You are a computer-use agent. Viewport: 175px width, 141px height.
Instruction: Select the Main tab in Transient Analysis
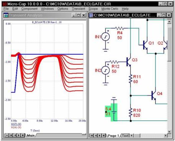click(31, 135)
